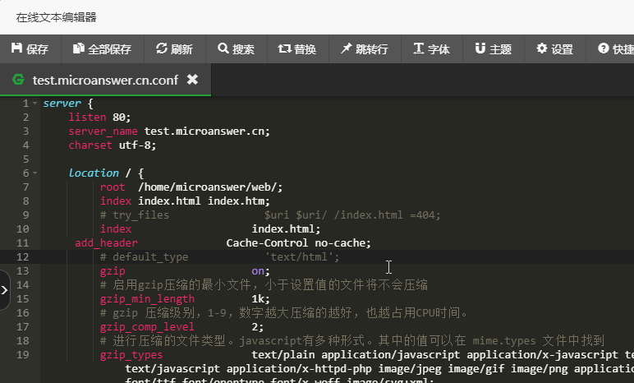Click '# try_files' comment text
634x383 pixels.
point(135,215)
